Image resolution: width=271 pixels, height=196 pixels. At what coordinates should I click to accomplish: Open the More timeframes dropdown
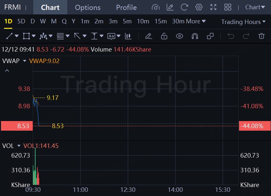point(196,21)
